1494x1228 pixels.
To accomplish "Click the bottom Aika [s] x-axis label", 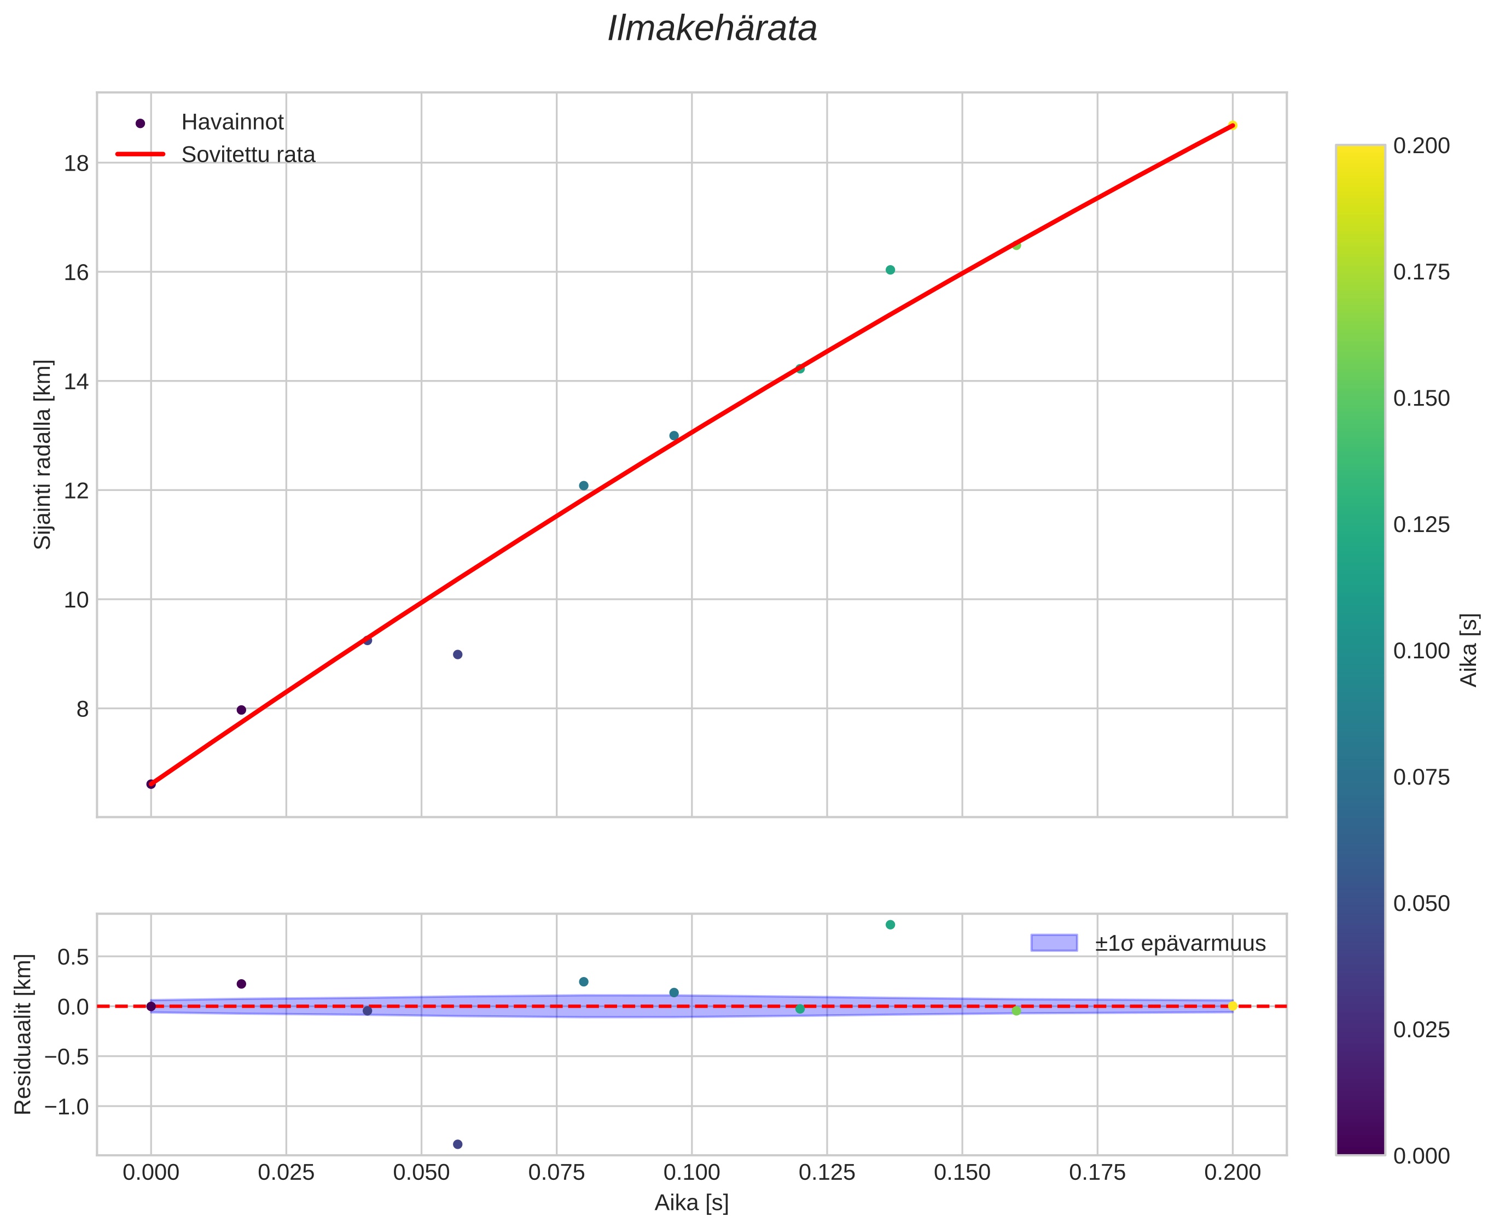I will tap(691, 1202).
